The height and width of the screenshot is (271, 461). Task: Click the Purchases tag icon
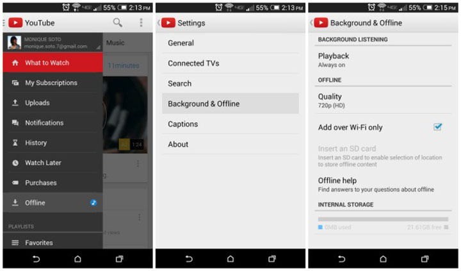pos(15,183)
